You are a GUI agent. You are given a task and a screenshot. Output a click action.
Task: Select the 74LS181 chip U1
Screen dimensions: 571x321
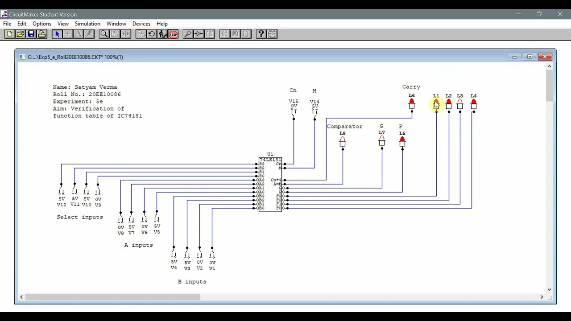270,184
